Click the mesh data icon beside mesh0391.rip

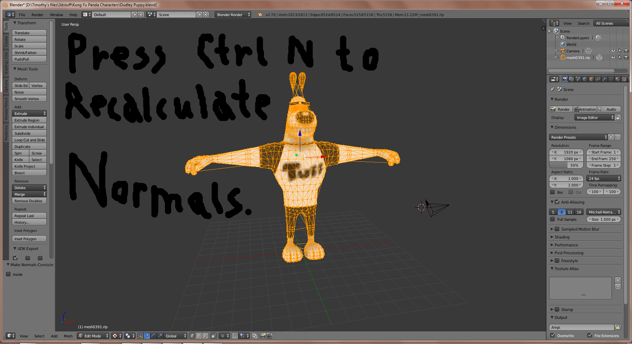[599, 57]
